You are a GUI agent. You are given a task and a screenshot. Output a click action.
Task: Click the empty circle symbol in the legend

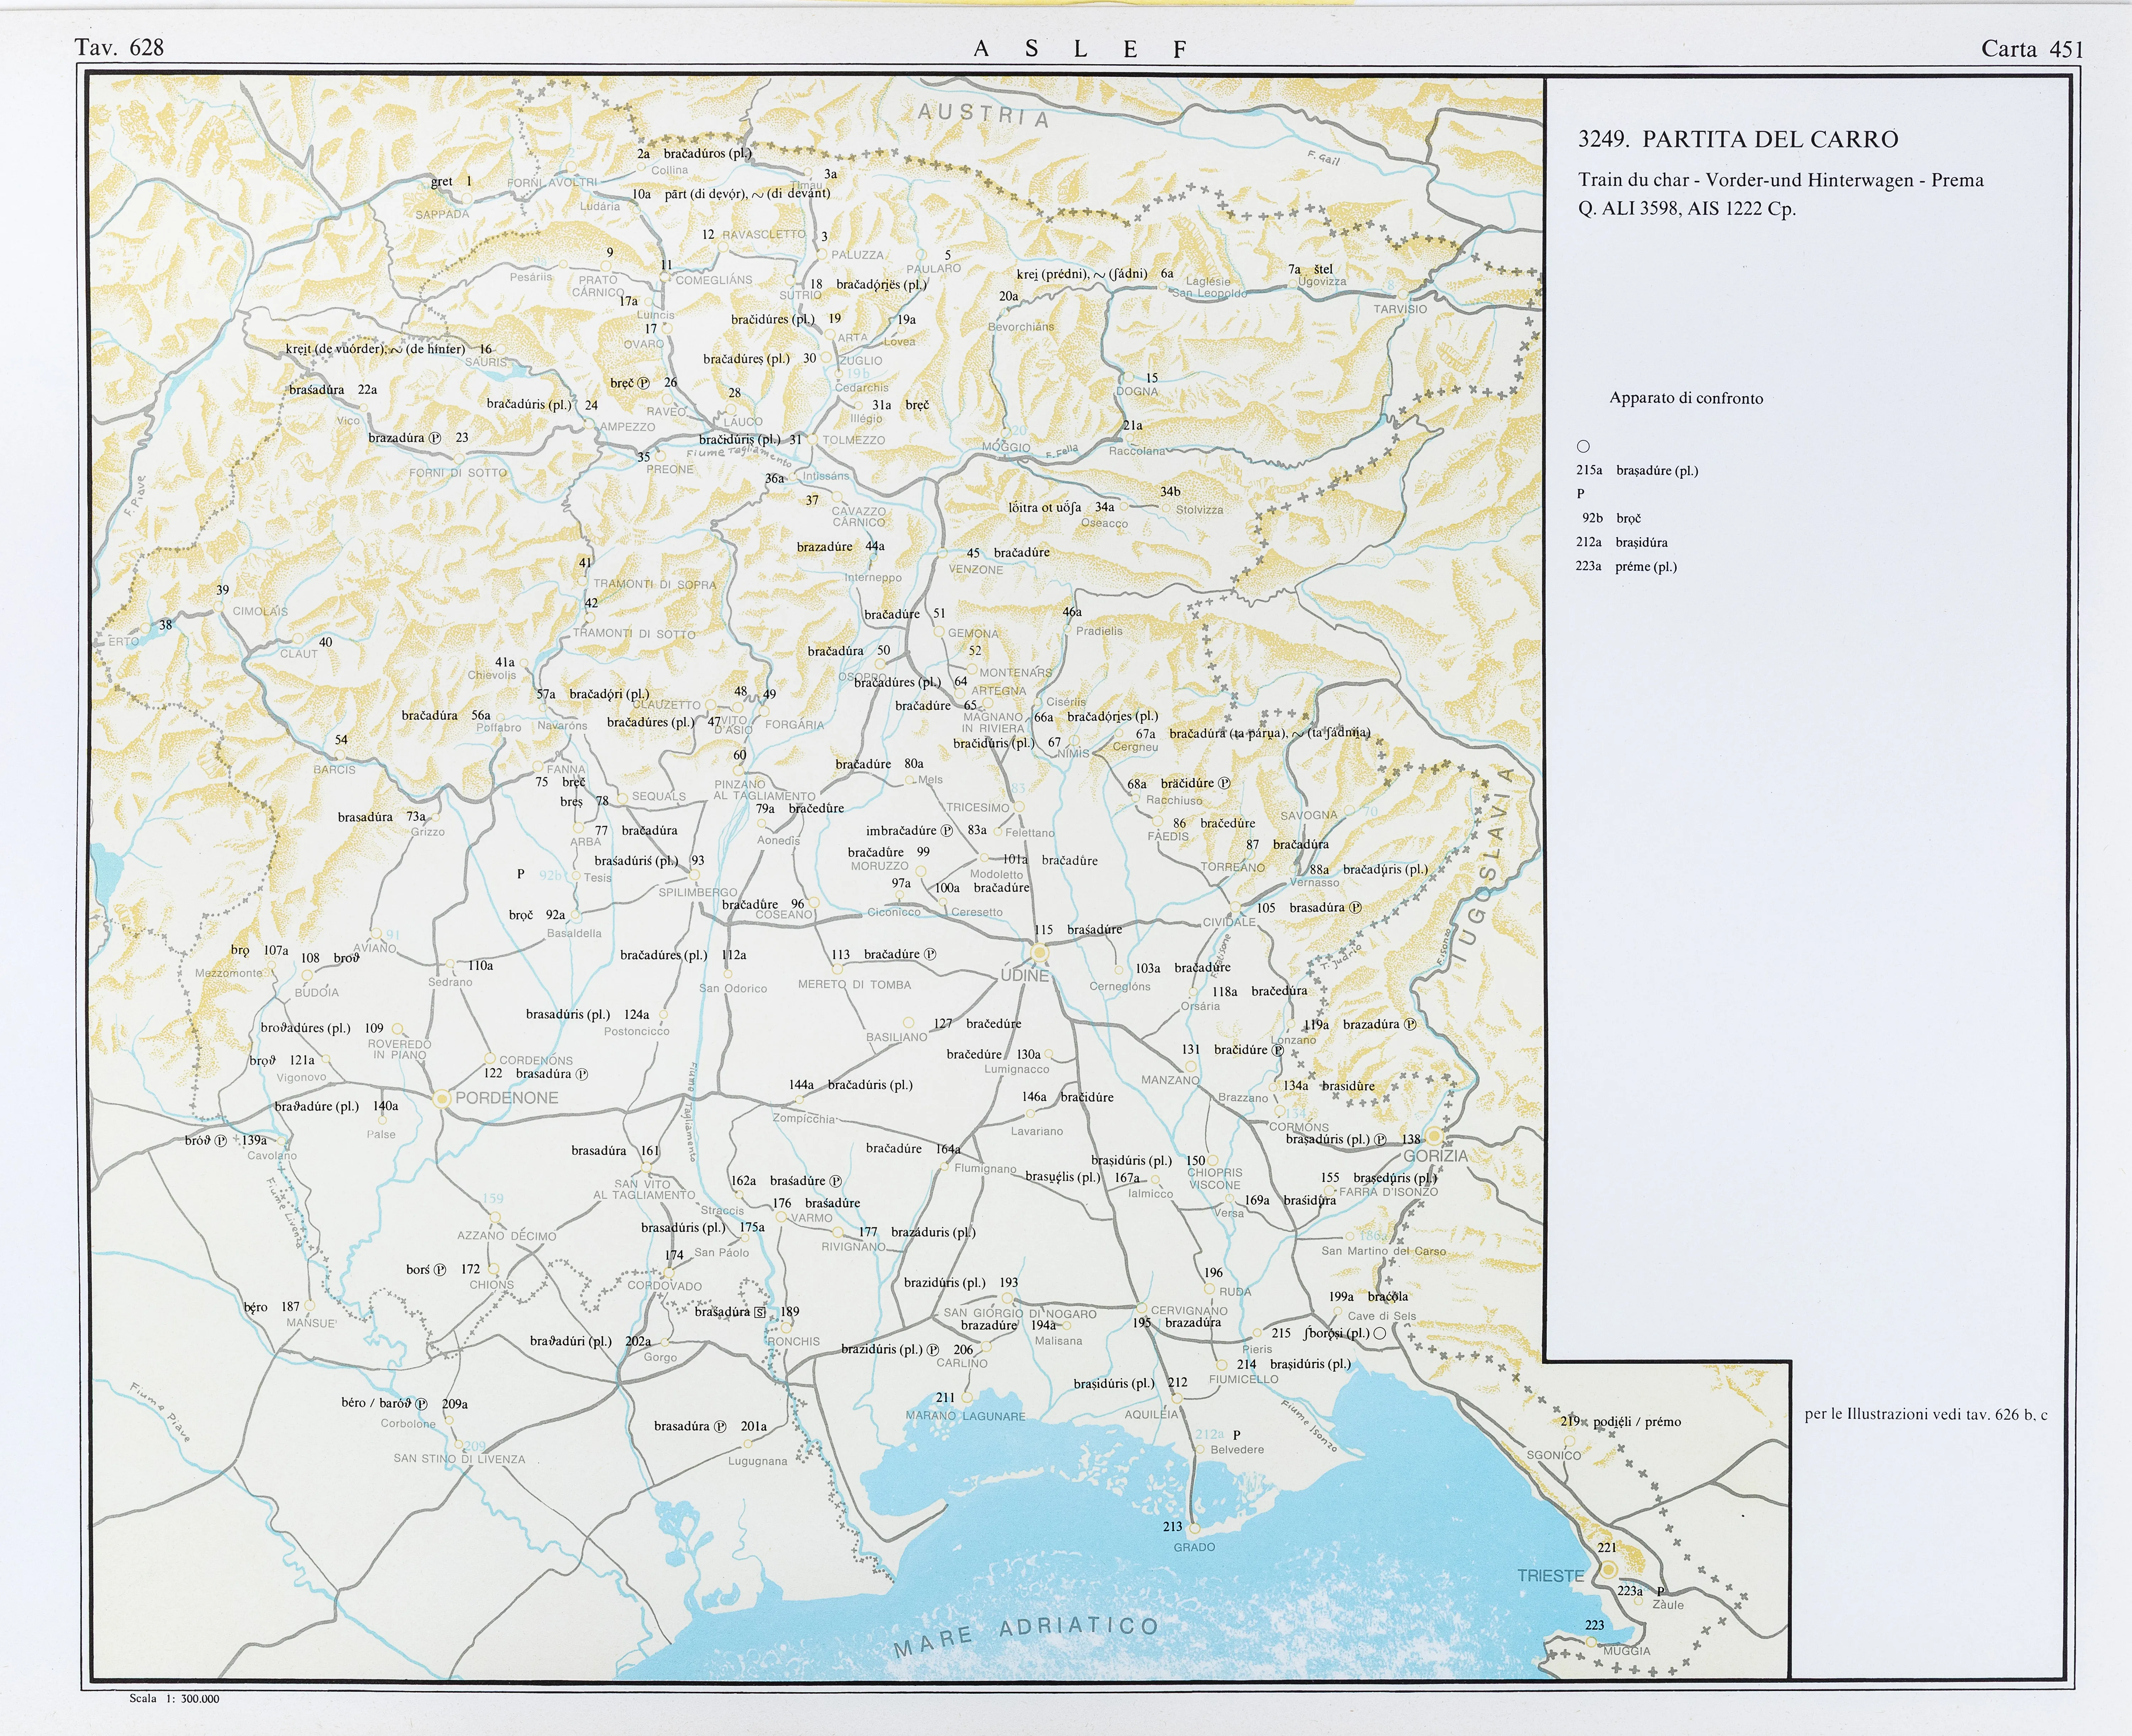tap(1583, 447)
